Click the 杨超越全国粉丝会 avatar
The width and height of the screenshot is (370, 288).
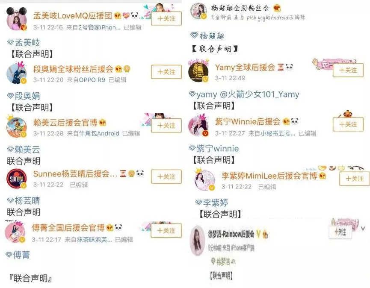click(198, 11)
